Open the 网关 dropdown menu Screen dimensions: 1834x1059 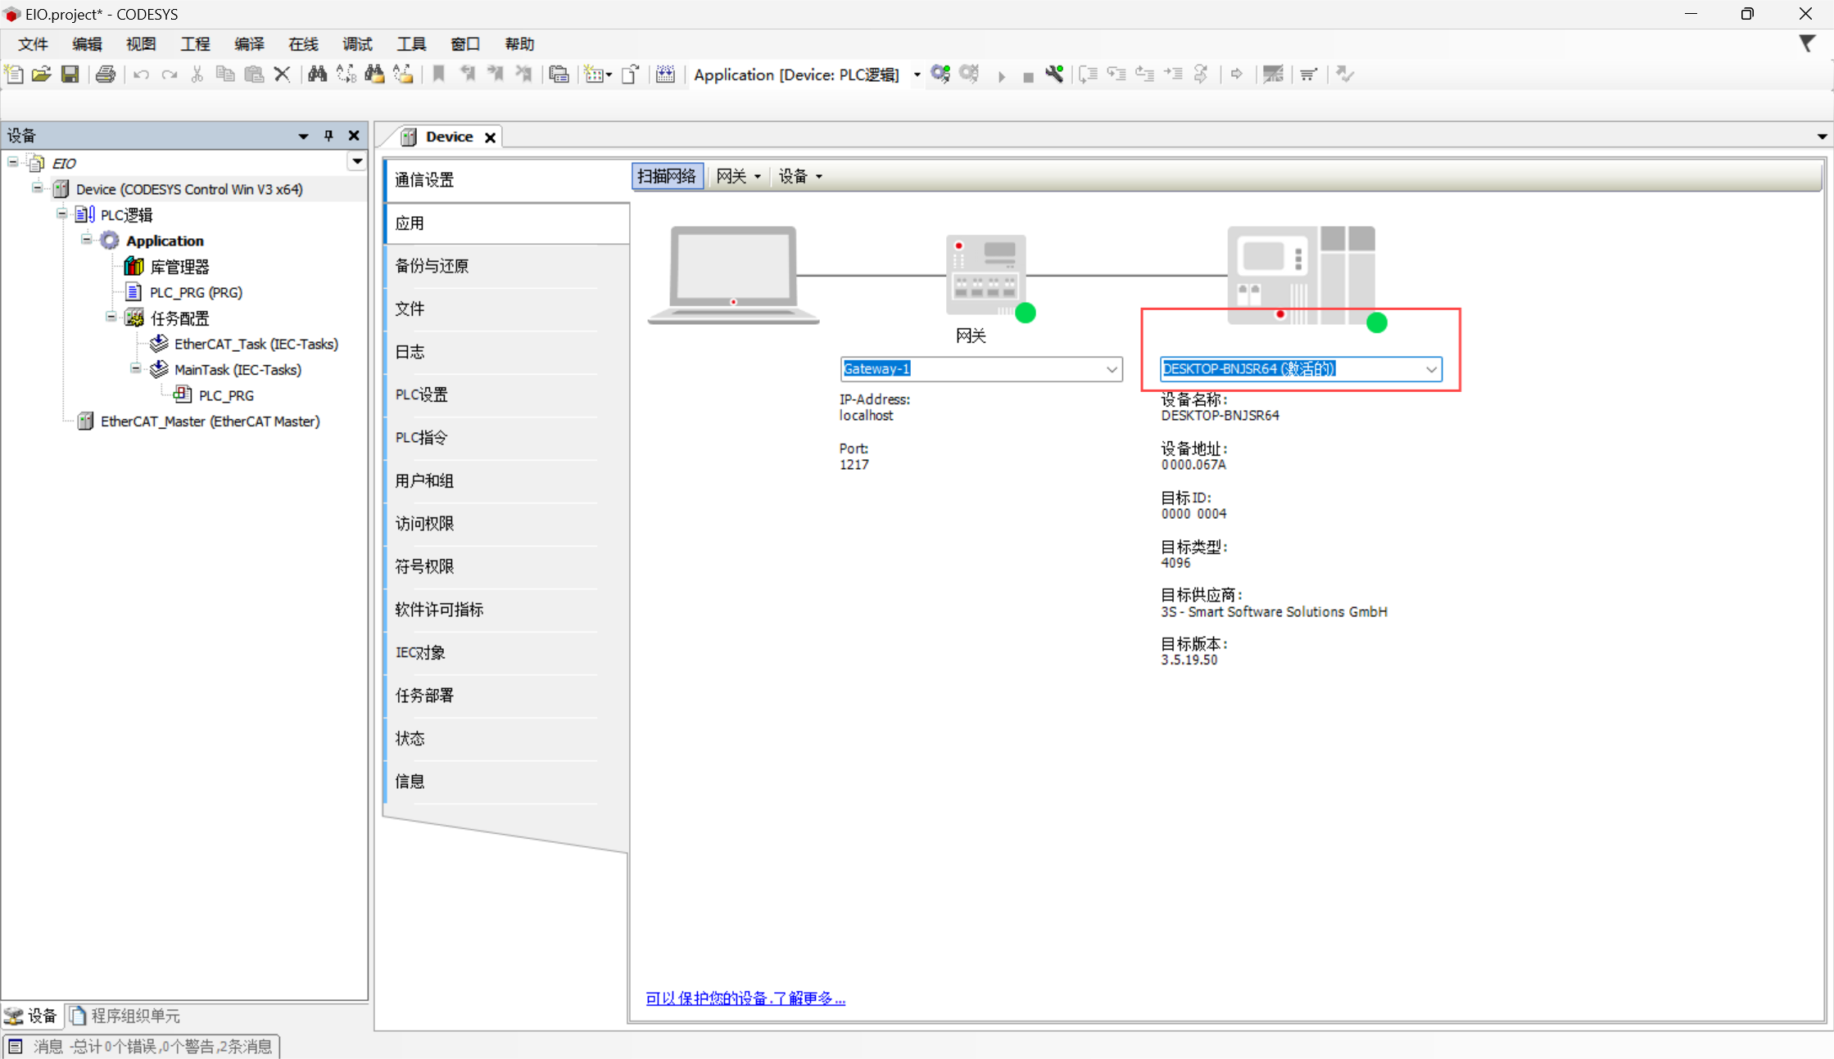738,176
